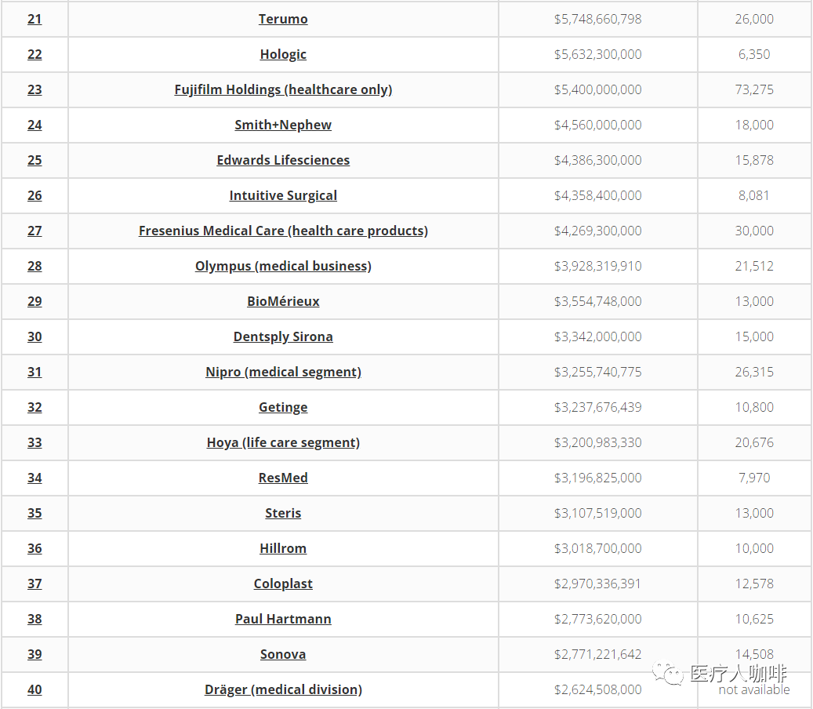Open the ResMed link
The width and height of the screenshot is (813, 709).
[x=283, y=478]
